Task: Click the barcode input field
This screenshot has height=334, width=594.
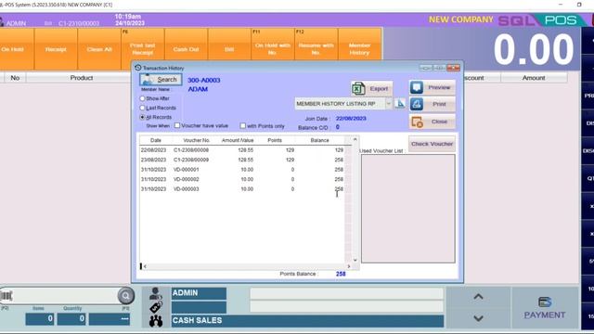Action: click(65, 296)
